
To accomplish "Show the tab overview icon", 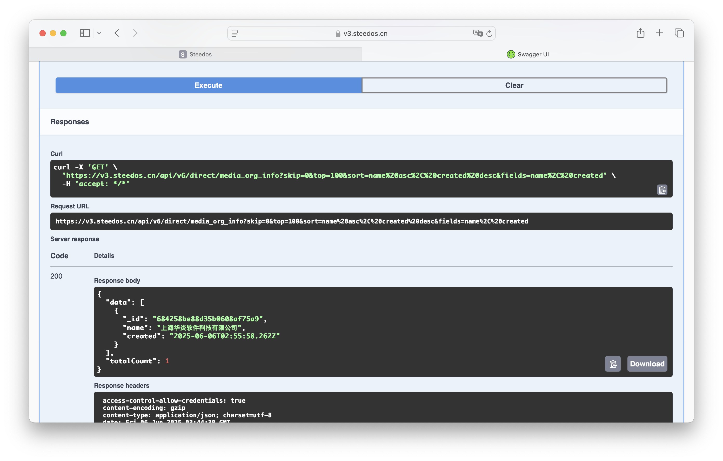I will [x=679, y=33].
